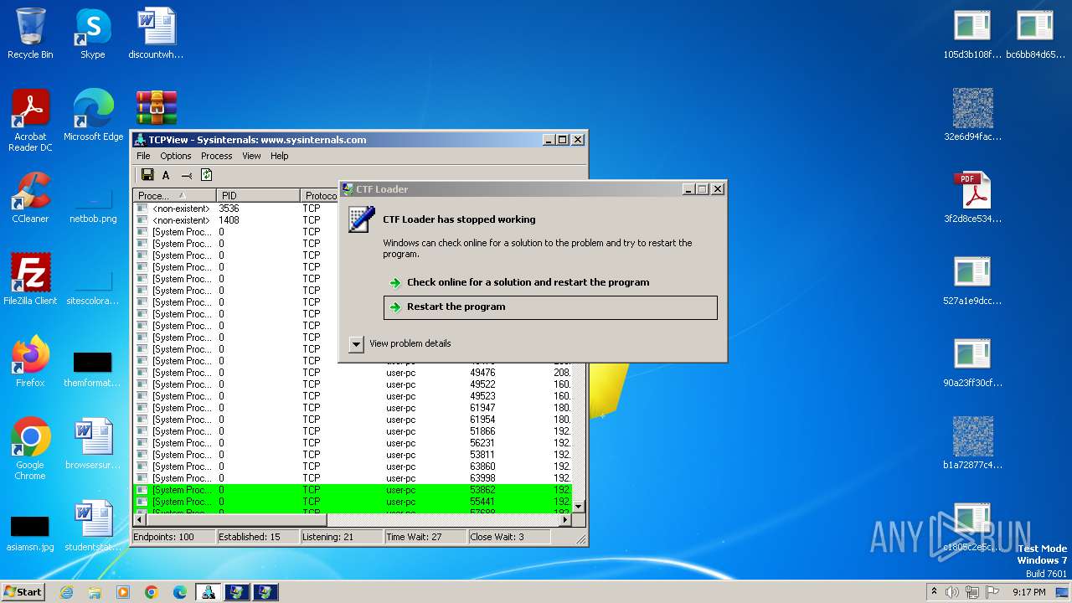Viewport: 1072px width, 603px height.
Task: Open the 527a1e9dcc desktop file
Action: click(972, 279)
